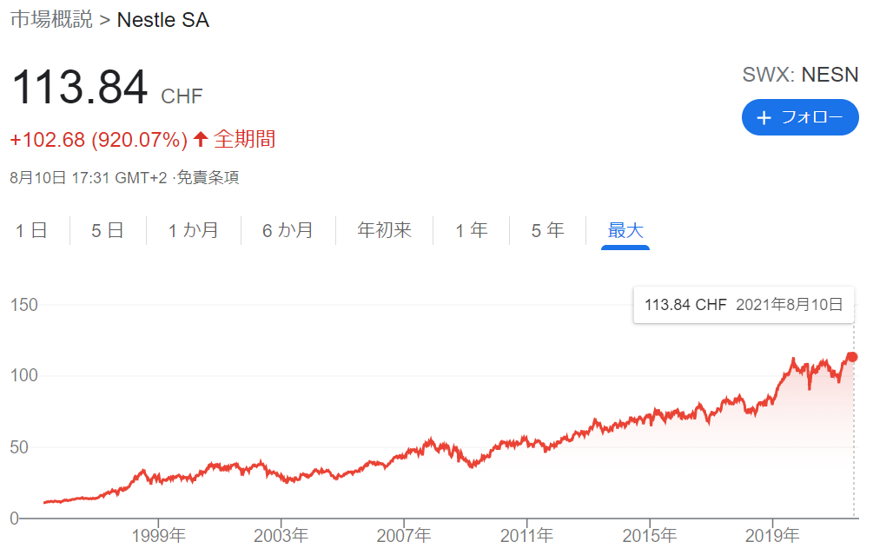This screenshot has width=873, height=555.
Task: Select the 年初来 range tab
Action: point(384,230)
